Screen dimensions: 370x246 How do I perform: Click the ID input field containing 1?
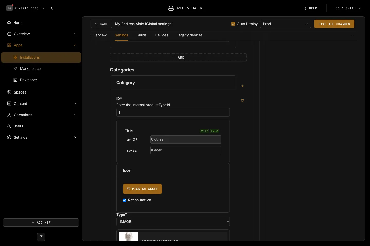[173, 112]
